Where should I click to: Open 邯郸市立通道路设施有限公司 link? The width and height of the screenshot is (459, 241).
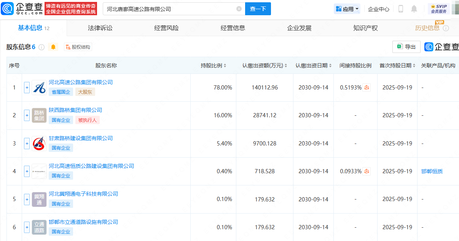[83, 222]
